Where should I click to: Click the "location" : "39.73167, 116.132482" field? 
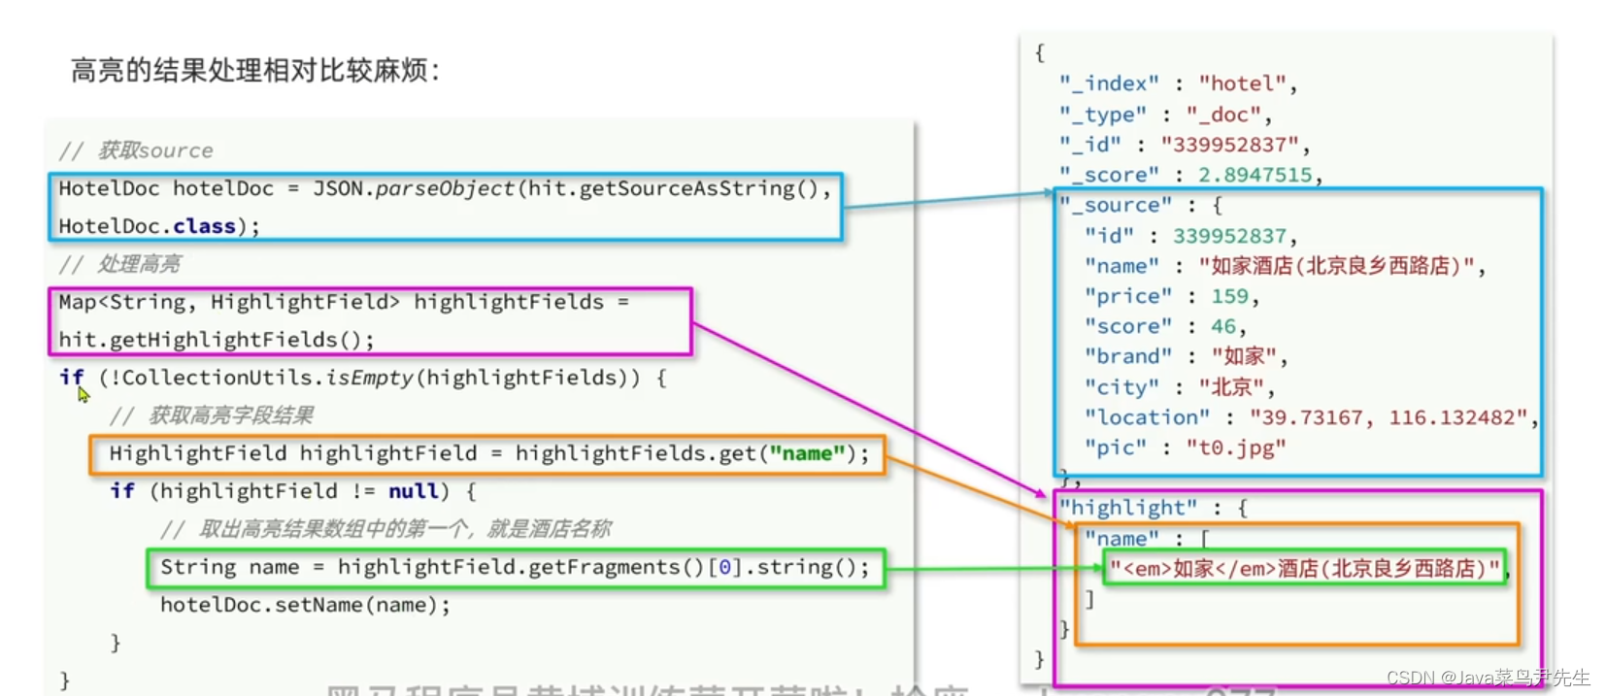(x=1311, y=417)
